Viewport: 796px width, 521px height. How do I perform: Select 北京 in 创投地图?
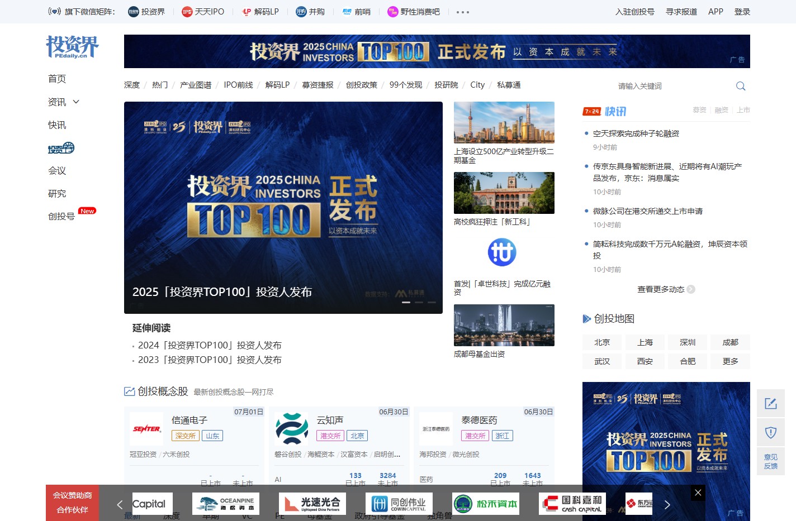pyautogui.click(x=602, y=342)
